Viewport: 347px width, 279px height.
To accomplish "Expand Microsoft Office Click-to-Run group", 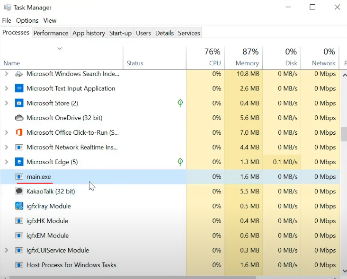I will (x=7, y=132).
